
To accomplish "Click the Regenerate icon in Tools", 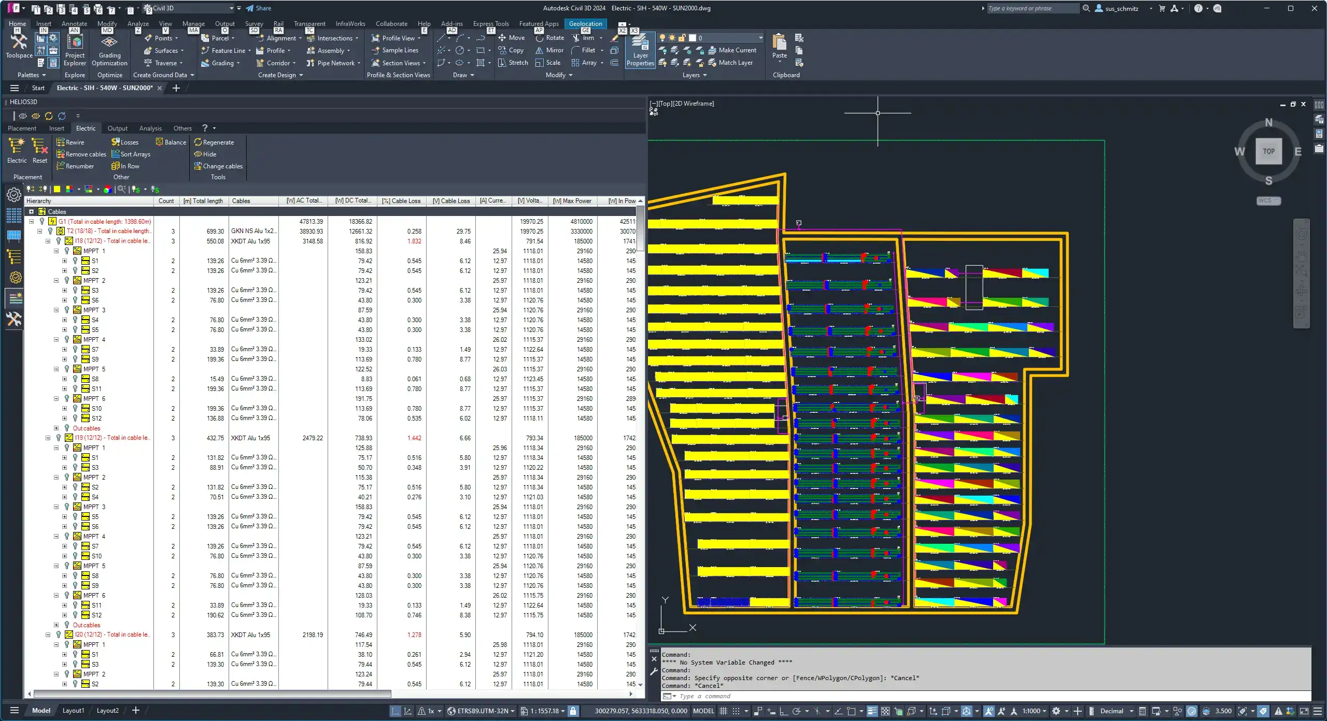I will 197,142.
